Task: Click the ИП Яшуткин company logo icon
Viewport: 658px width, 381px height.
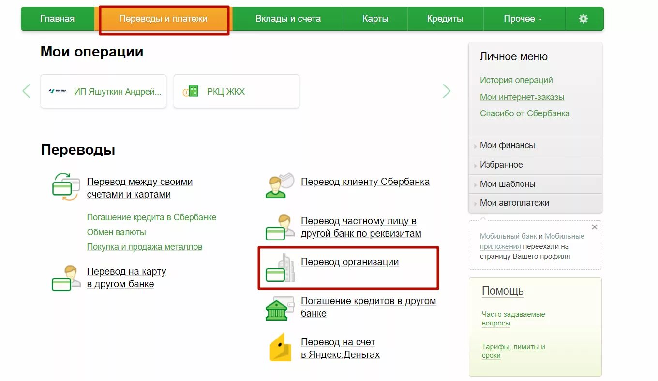Action: click(58, 91)
